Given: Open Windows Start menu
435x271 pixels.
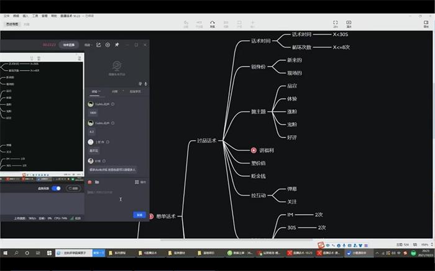Looking at the screenshot, I should [5, 253].
